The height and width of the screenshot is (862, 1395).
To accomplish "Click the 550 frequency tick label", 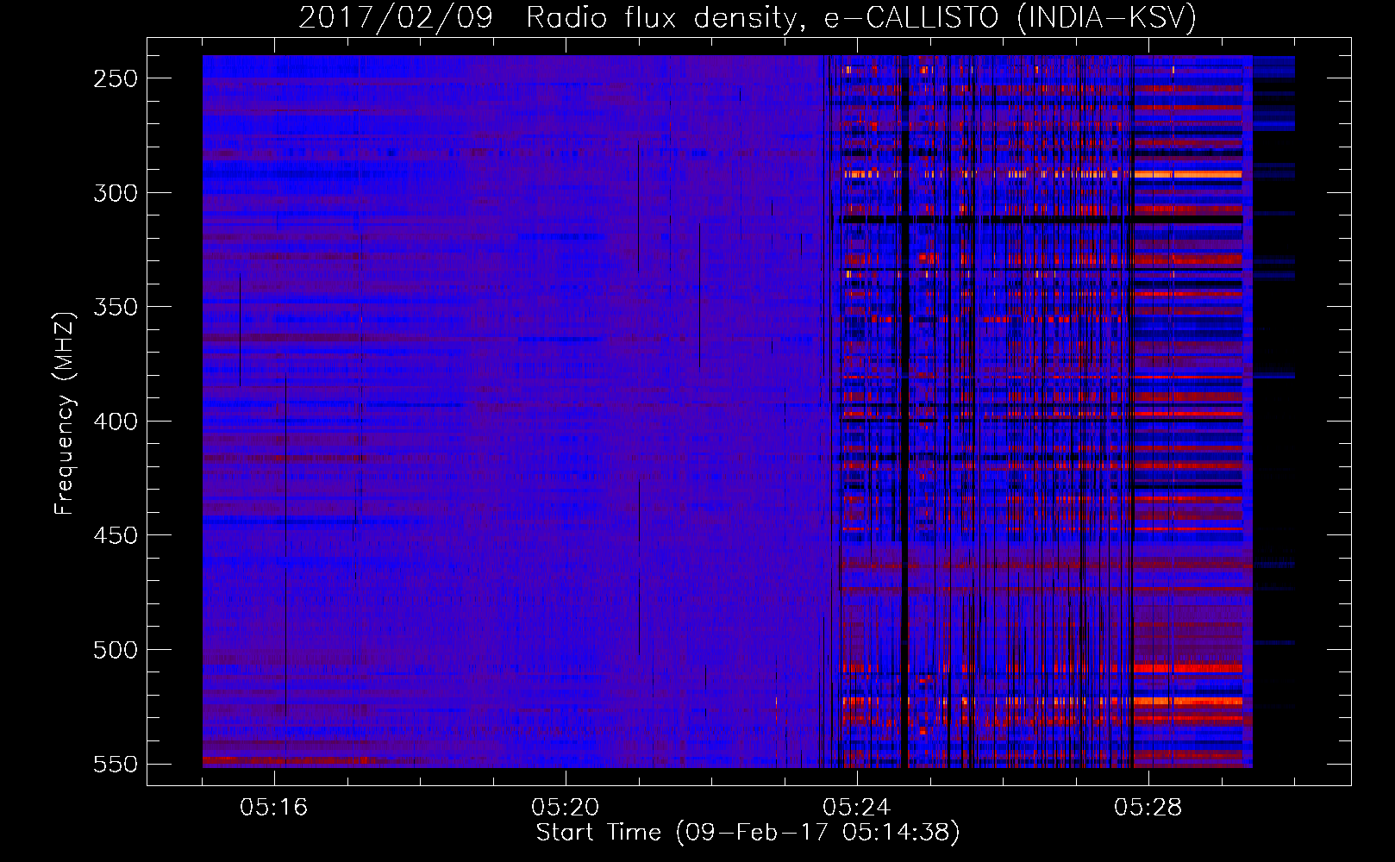I will pyautogui.click(x=116, y=765).
